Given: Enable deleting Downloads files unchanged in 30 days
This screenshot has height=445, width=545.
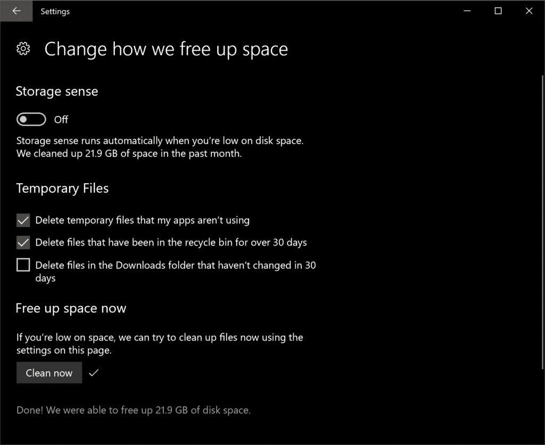Looking at the screenshot, I should point(23,265).
